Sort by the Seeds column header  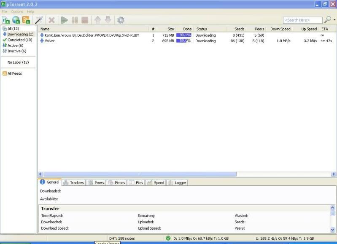tap(239, 29)
